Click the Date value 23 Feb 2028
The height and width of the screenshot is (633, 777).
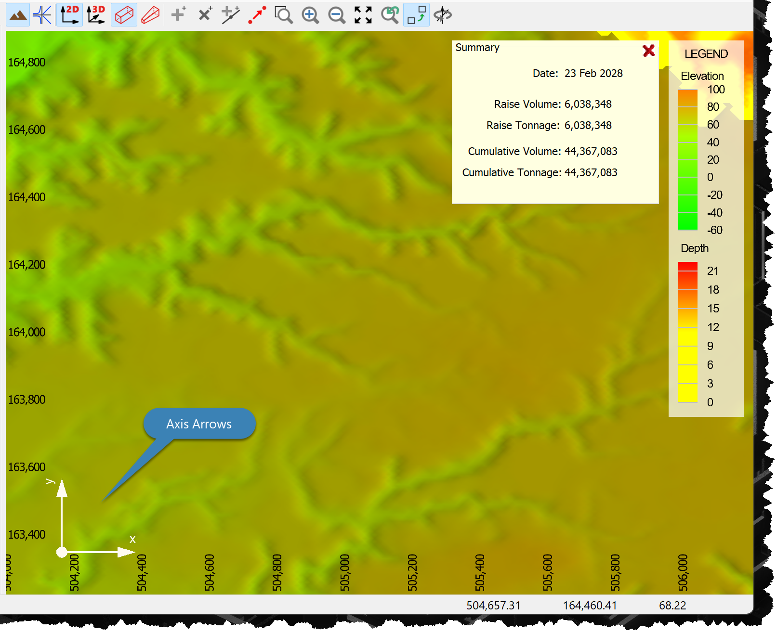pos(593,73)
